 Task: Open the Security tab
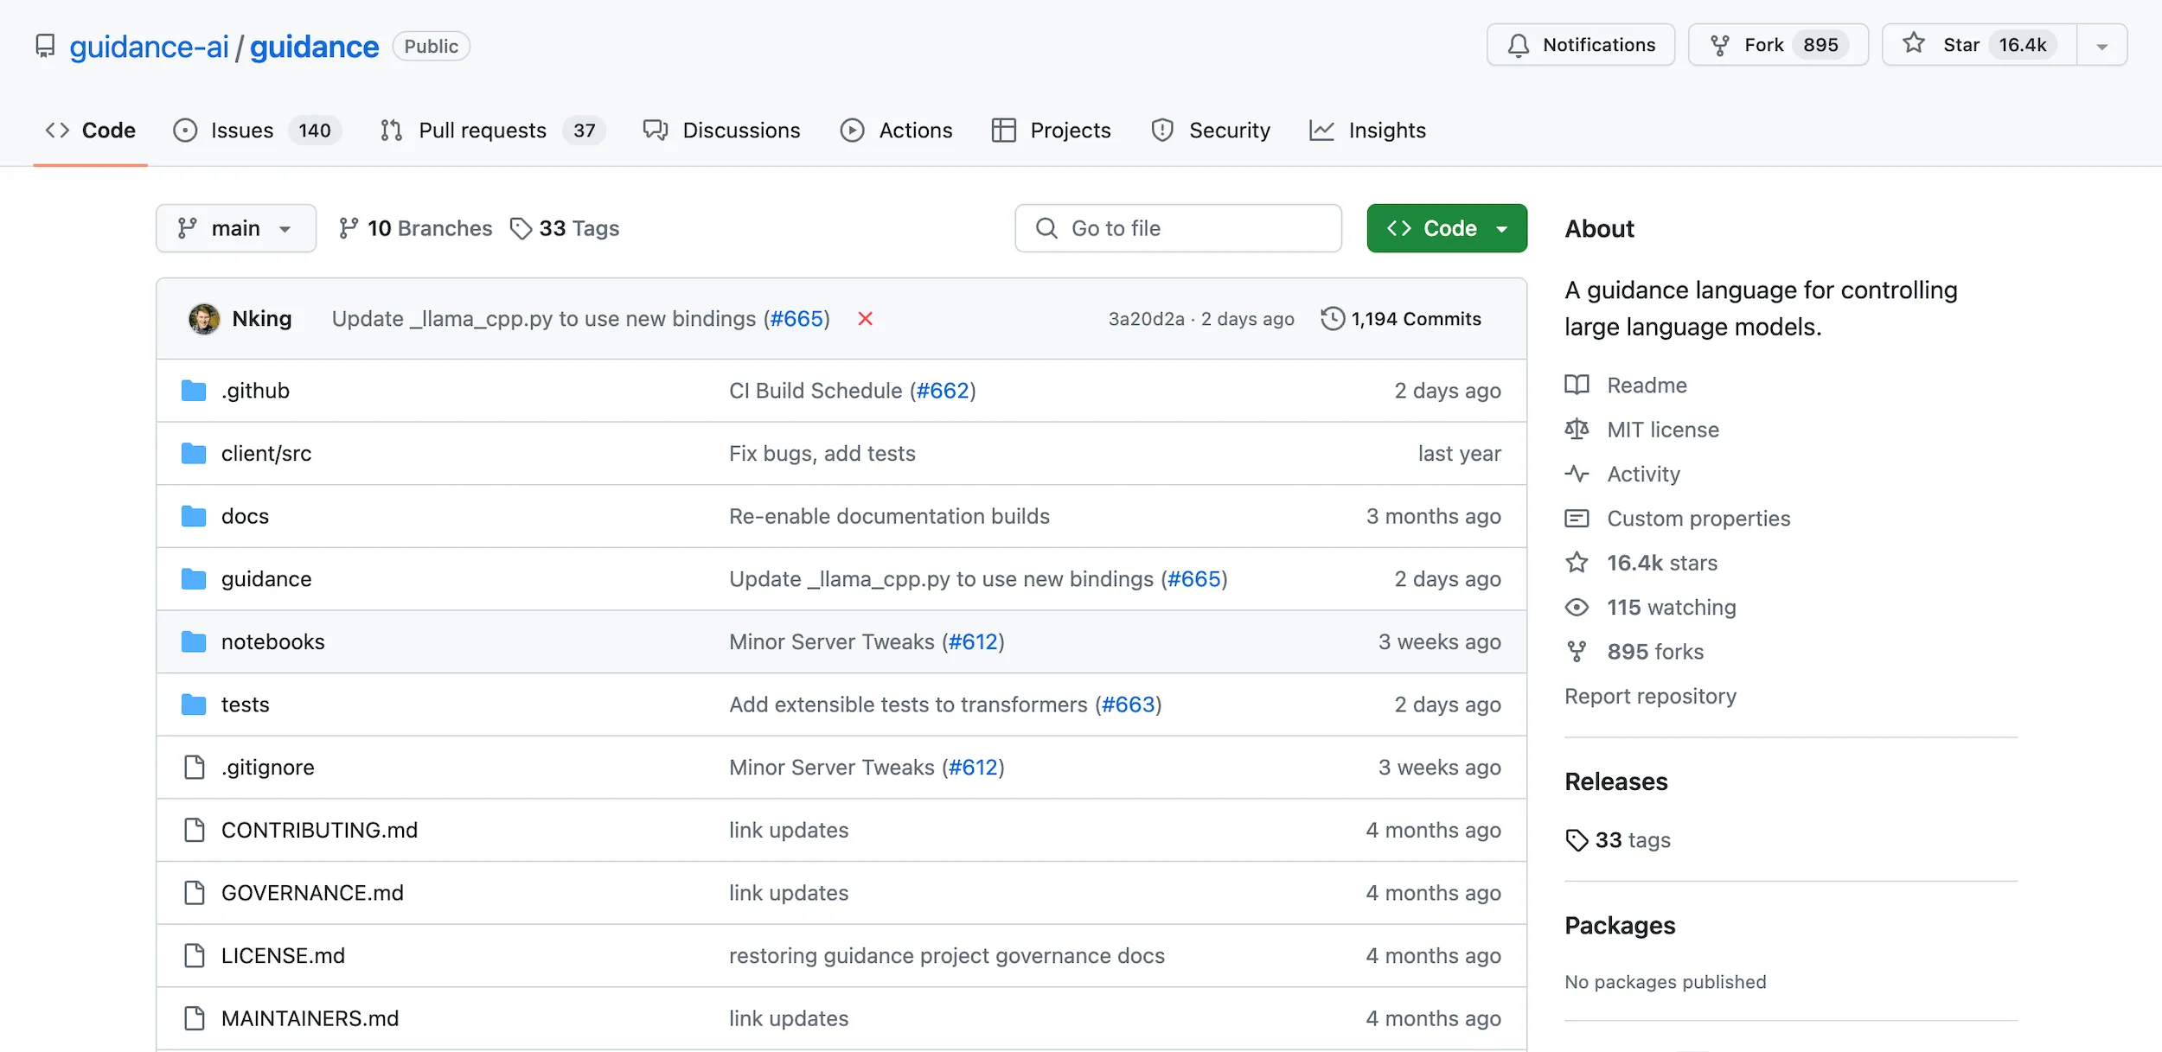click(x=1210, y=131)
